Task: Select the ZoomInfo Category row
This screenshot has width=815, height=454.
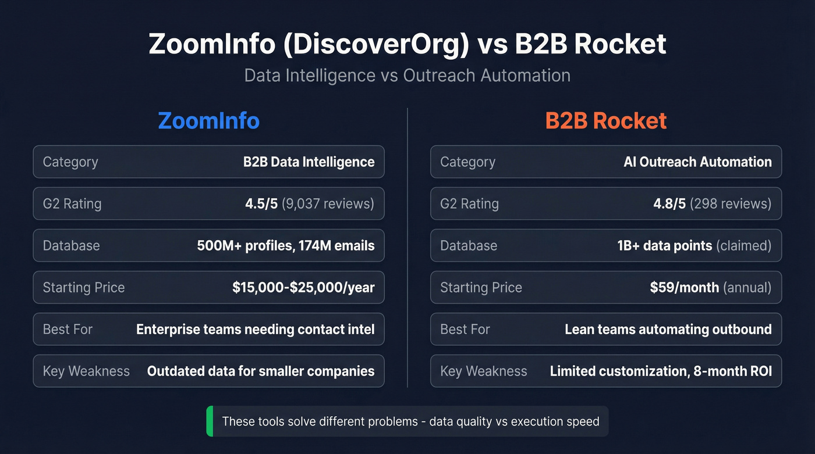Action: pos(208,162)
